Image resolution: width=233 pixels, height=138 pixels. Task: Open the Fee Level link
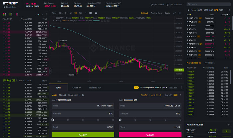(x=173, y=87)
